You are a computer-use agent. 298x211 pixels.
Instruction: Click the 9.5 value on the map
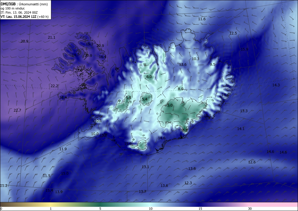coord(212,65)
